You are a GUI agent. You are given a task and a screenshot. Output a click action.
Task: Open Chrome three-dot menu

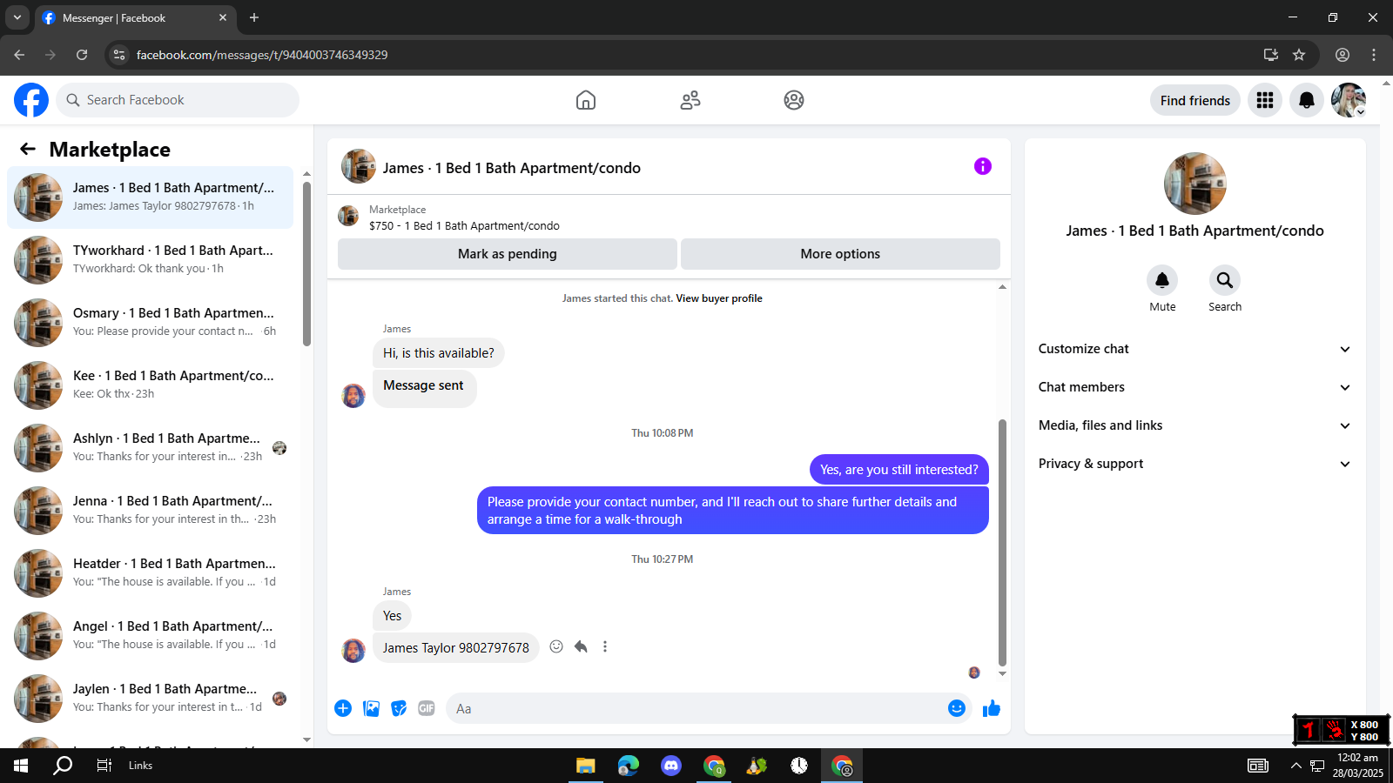click(x=1374, y=55)
